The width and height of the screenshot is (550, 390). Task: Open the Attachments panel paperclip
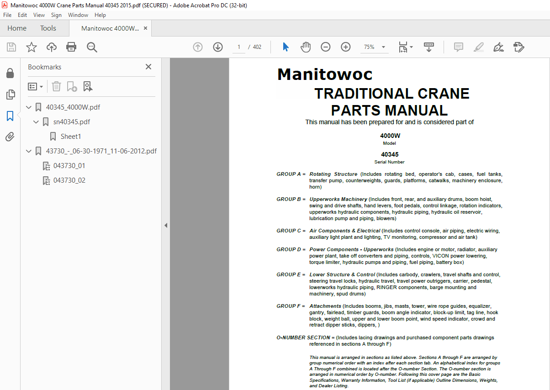coord(11,137)
